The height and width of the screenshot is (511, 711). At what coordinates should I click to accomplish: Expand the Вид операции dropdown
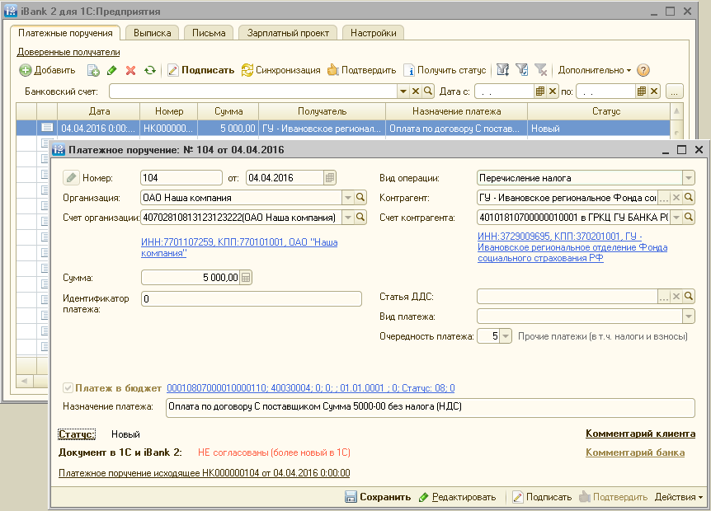(688, 177)
